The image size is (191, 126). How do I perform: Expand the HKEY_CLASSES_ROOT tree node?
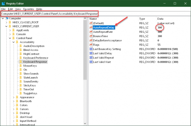(6, 22)
